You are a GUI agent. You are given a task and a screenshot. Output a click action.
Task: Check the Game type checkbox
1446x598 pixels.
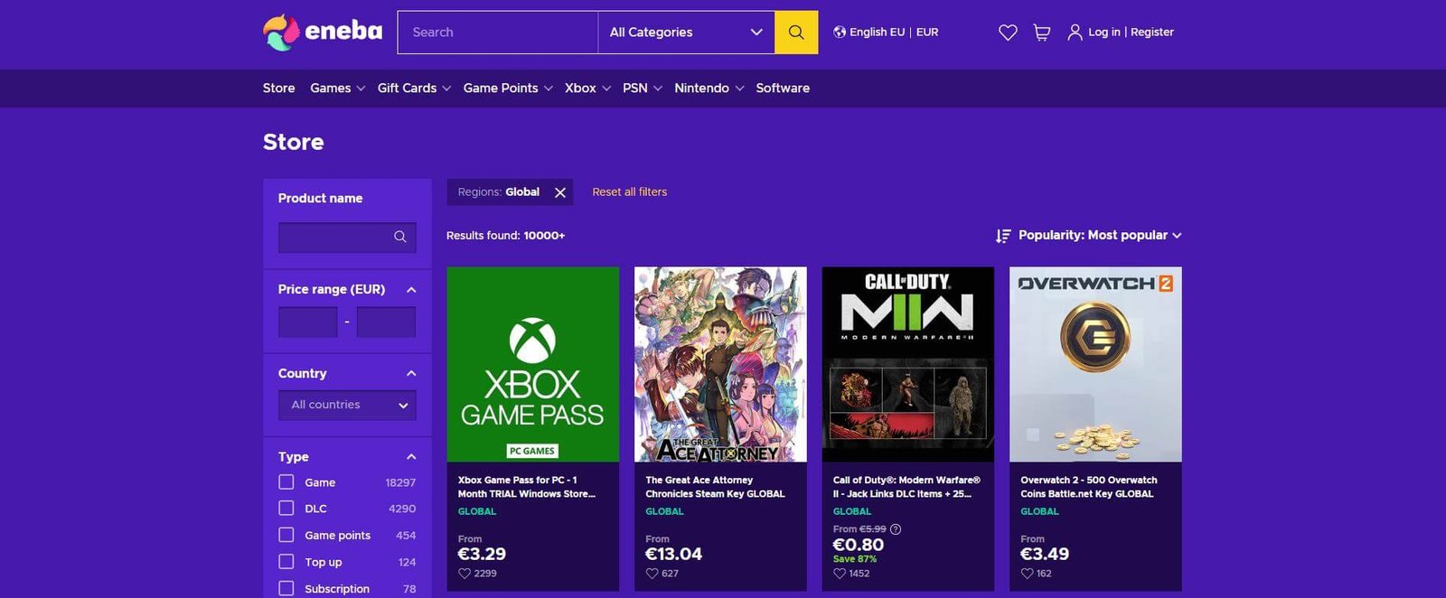tap(286, 482)
